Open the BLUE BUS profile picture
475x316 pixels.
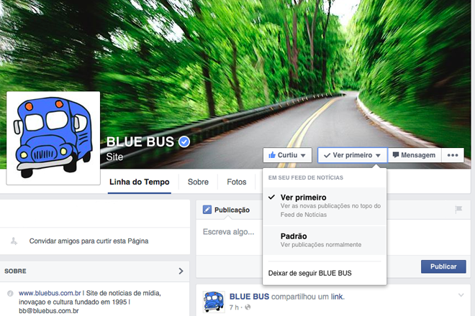[53, 138]
